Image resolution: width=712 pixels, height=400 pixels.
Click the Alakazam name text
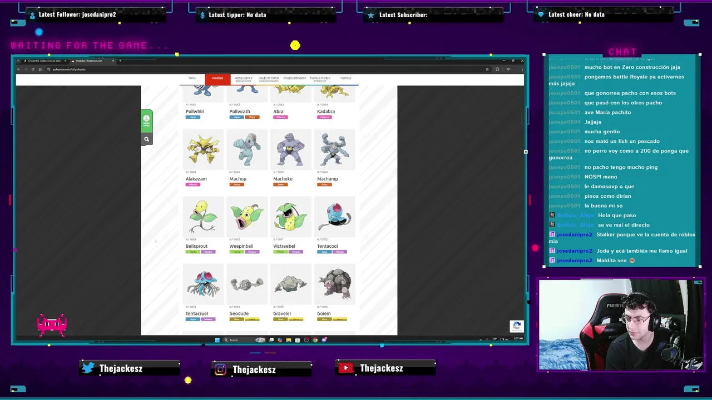click(x=196, y=179)
